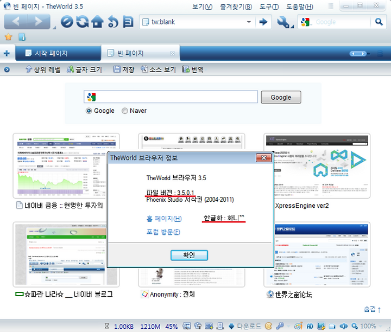Click the Refresh page icon
The image size is (391, 332).
pos(83,22)
